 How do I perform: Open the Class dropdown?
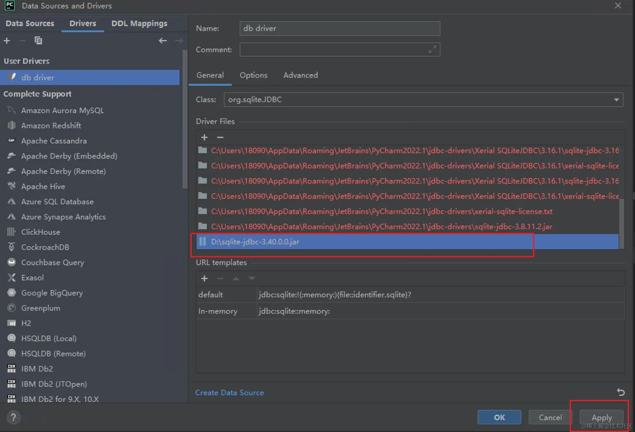click(x=423, y=100)
